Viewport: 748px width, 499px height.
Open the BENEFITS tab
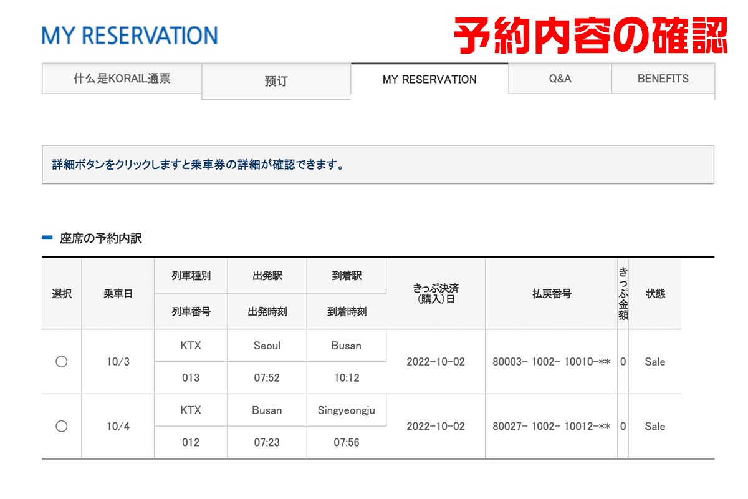point(663,79)
